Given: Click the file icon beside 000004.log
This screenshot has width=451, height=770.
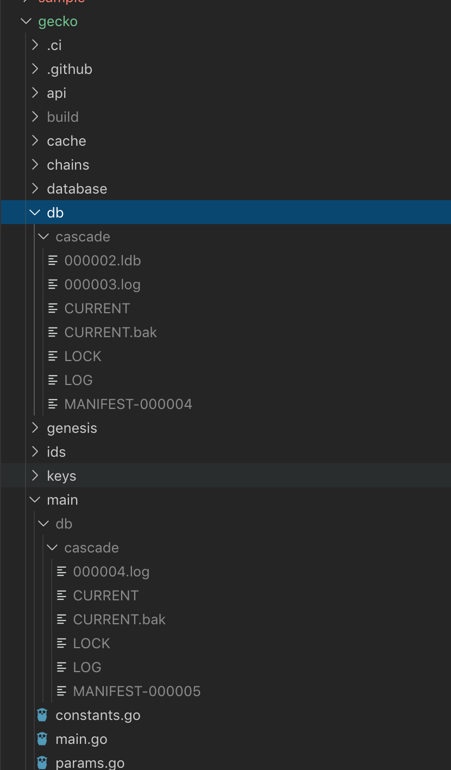Looking at the screenshot, I should (x=61, y=571).
